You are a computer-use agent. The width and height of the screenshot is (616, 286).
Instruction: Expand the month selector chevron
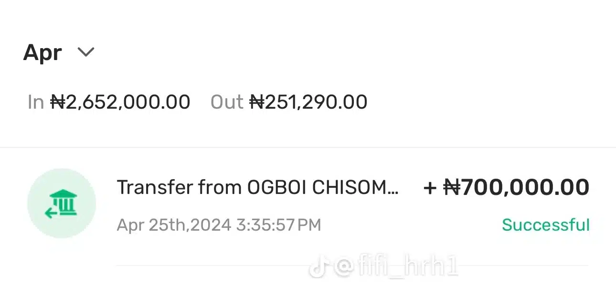tap(86, 51)
